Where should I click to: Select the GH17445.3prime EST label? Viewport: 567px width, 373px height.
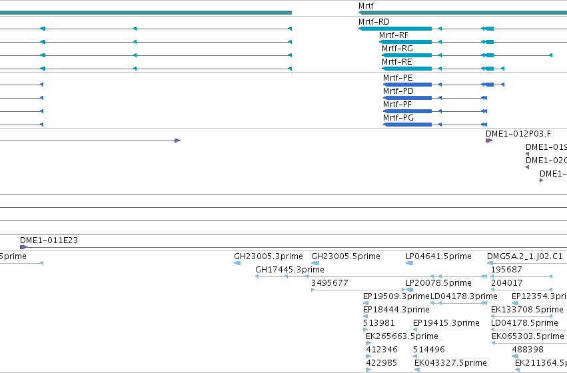tap(290, 270)
